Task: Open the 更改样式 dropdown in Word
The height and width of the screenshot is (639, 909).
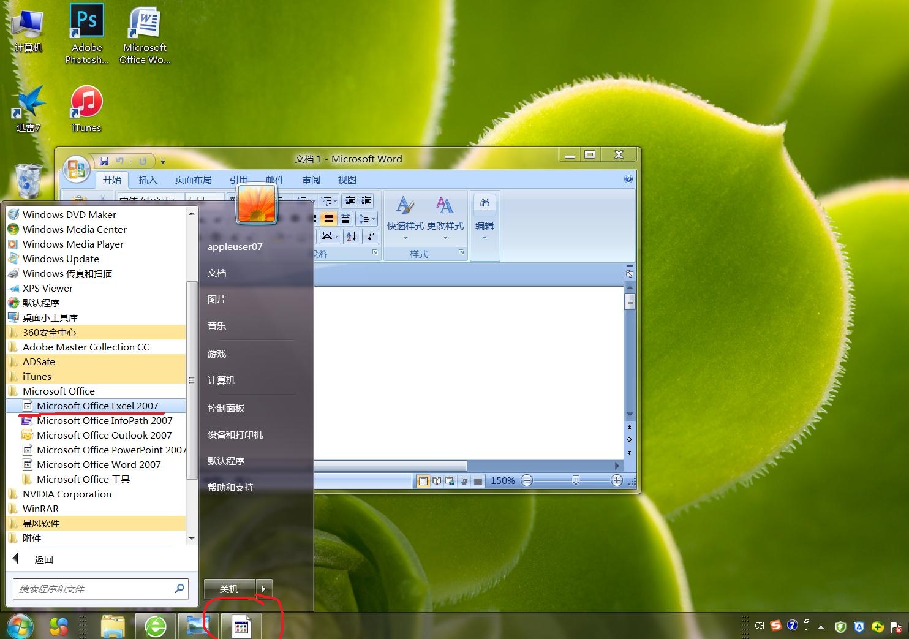Action: pos(445,217)
